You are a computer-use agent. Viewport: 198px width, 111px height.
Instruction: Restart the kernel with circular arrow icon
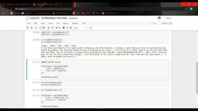67,28
